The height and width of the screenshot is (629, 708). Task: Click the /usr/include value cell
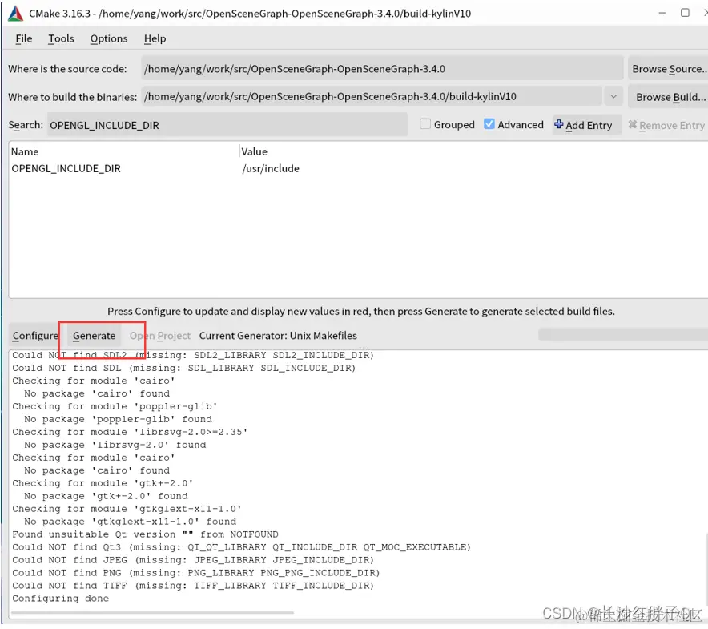(x=271, y=168)
